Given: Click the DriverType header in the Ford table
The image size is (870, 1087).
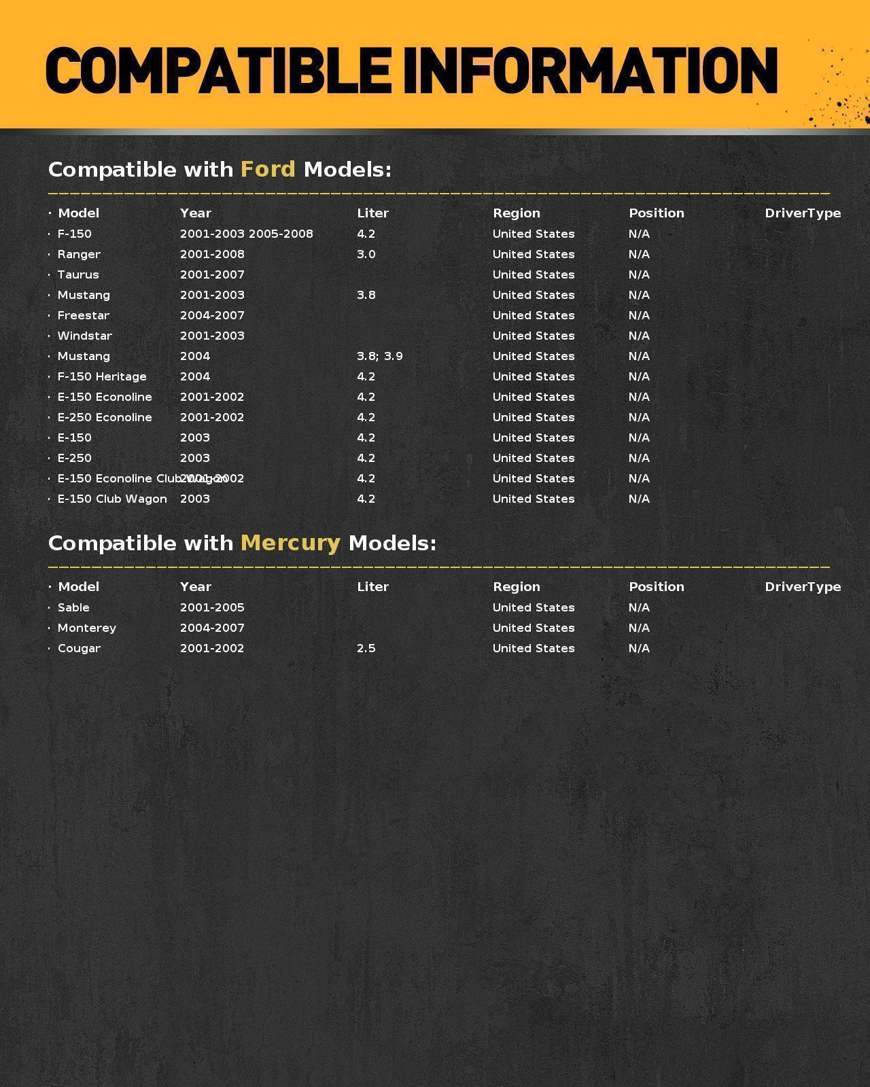Looking at the screenshot, I should (x=803, y=213).
